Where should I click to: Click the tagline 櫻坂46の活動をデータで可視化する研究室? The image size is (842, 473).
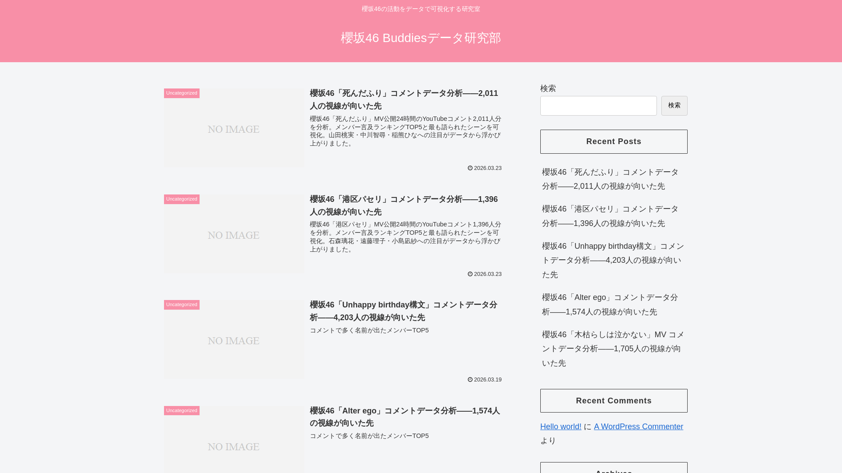[x=421, y=9]
